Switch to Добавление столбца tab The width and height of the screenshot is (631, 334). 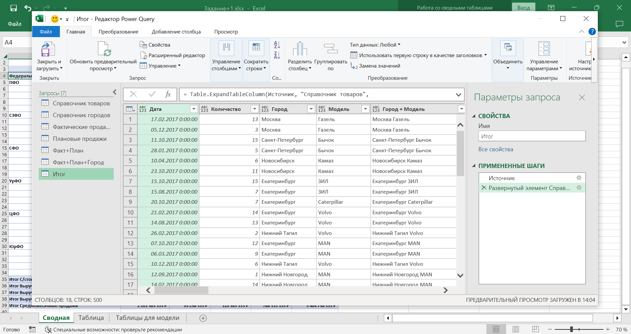(x=176, y=32)
